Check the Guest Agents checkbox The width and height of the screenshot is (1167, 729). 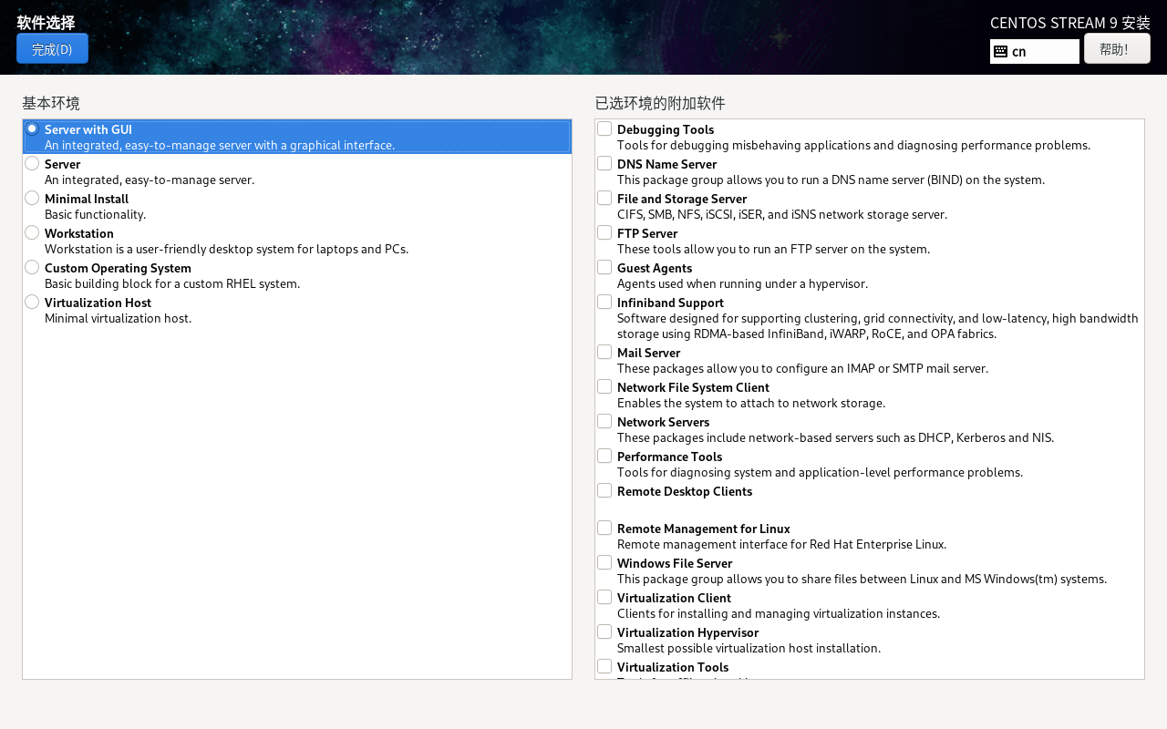pyautogui.click(x=604, y=267)
